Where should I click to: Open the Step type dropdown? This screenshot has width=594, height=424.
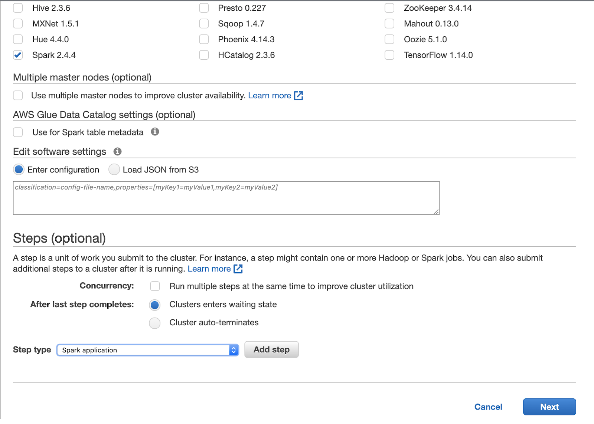click(x=147, y=350)
